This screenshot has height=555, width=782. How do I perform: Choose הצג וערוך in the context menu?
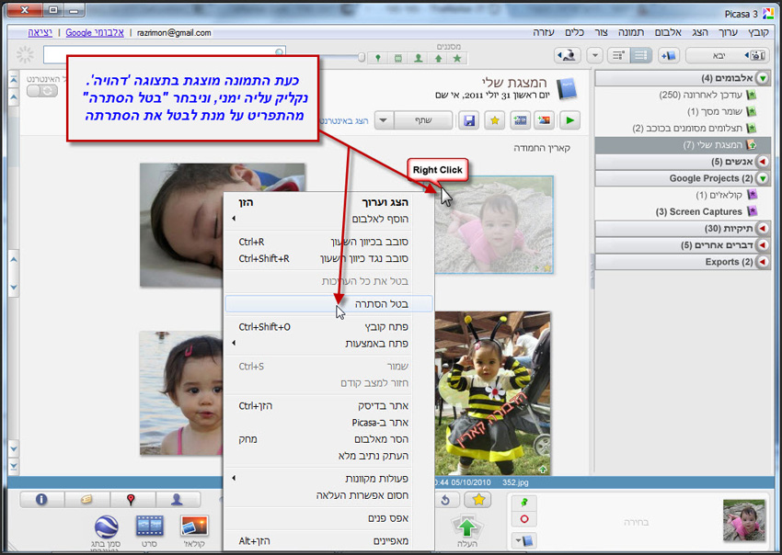(329, 202)
